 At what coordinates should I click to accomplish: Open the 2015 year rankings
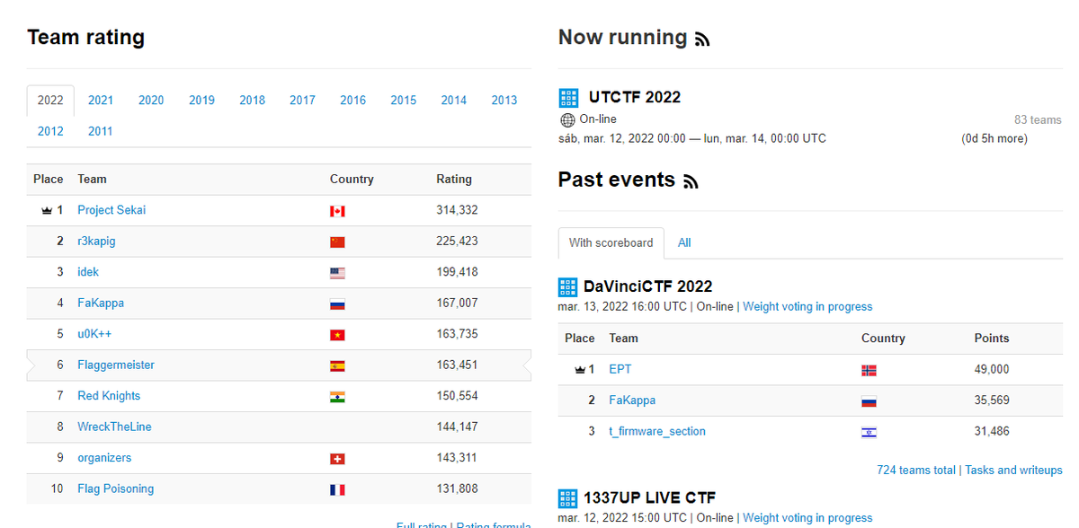pyautogui.click(x=403, y=101)
